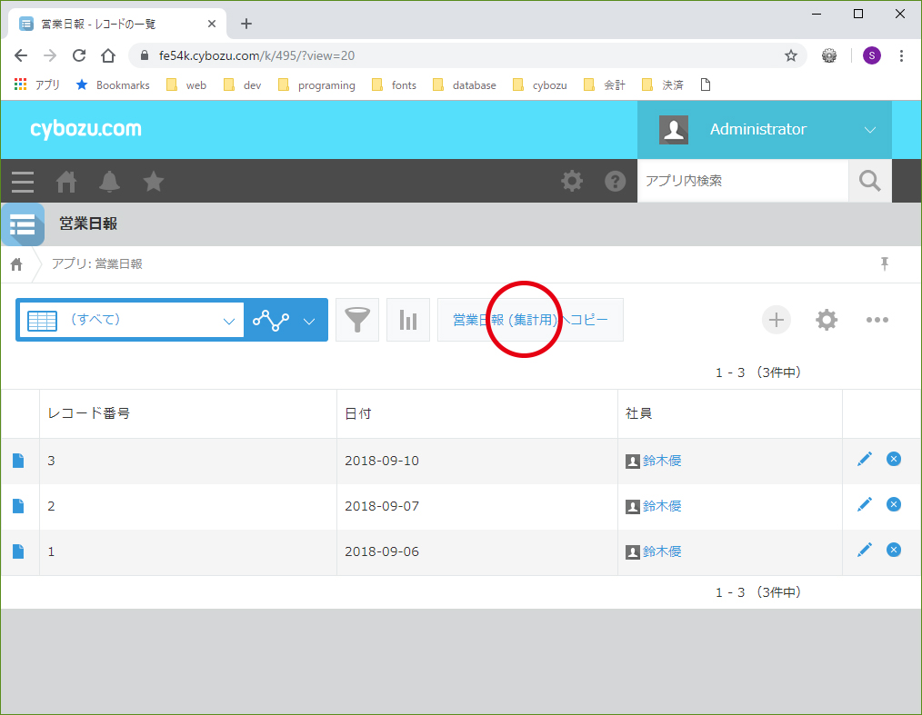Open the programing bookmarks folder
The width and height of the screenshot is (922, 715).
(x=316, y=85)
